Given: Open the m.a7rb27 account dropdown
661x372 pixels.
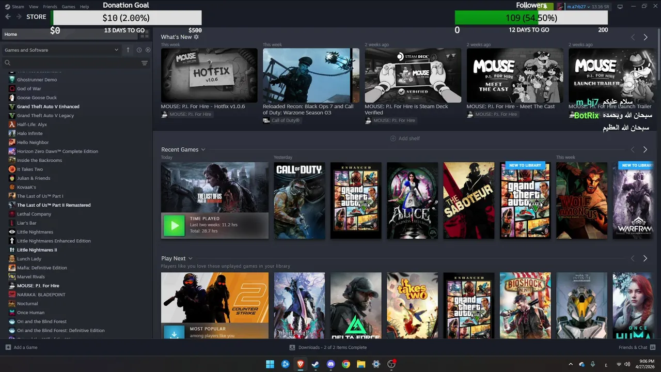Looking at the screenshot, I should 579,6.
